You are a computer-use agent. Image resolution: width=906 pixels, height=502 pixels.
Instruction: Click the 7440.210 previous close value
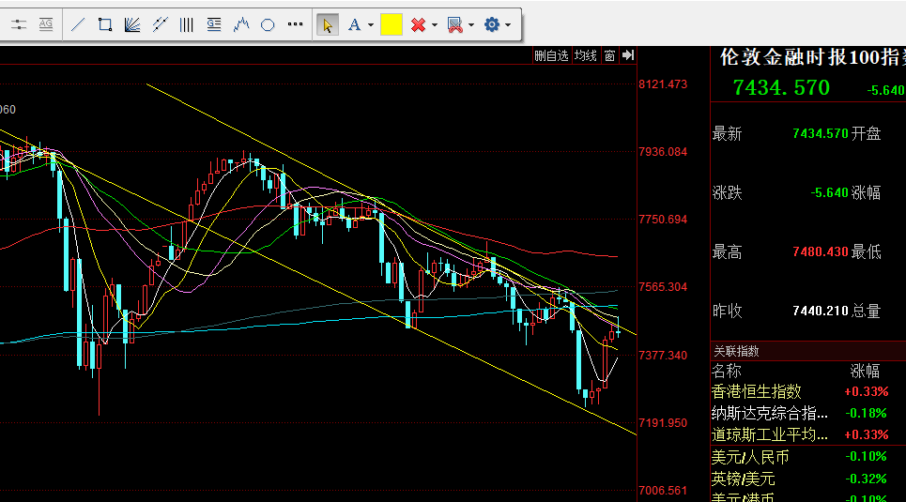[x=820, y=311]
